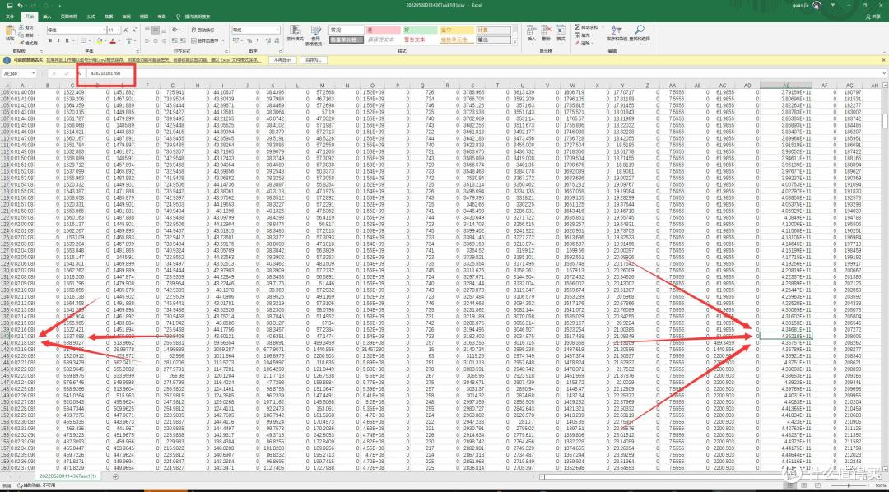Click the Conditional Formatting (条件格式) icon
889x492 pixels.
(294, 31)
